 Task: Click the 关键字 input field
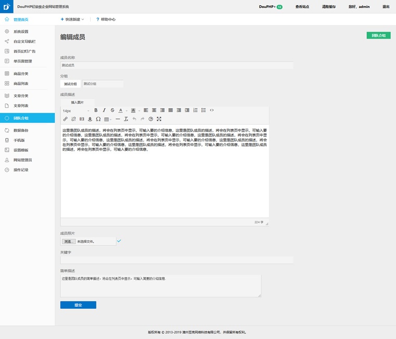coord(177,260)
